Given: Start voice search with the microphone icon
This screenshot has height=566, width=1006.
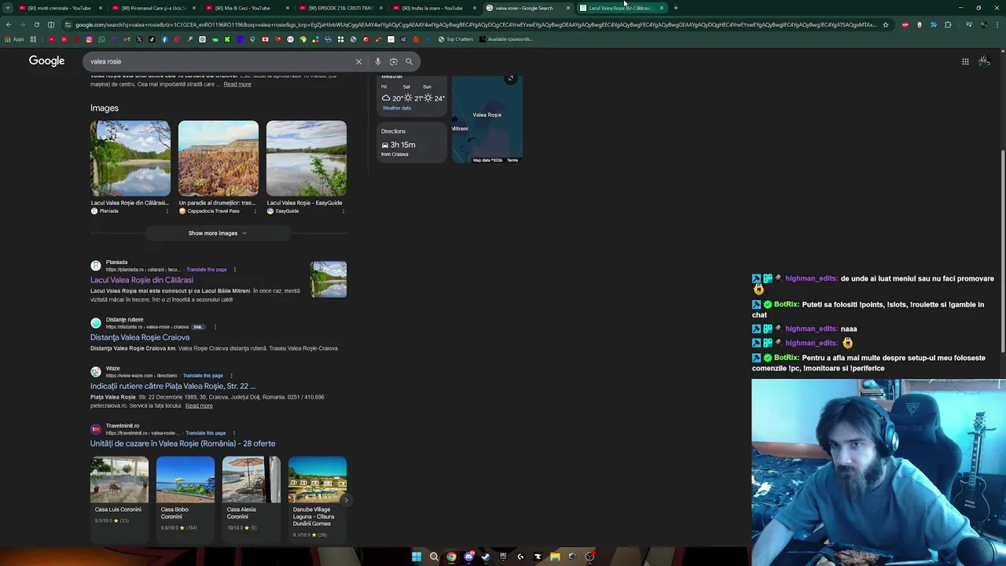Looking at the screenshot, I should coord(378,61).
